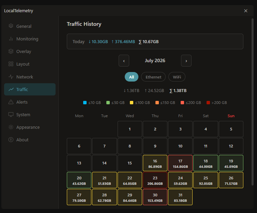Select July 20 with 43.62GB
This screenshot has width=257, height=213.
click(x=79, y=180)
